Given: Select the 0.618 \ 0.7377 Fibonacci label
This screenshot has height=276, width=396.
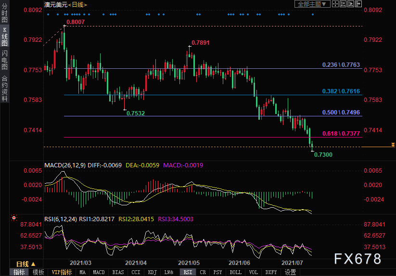Looking at the screenshot, I should [x=341, y=134].
